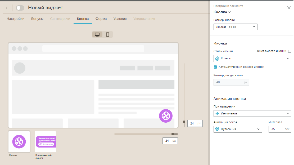
Task: Uncheck Автоматический размер иконок
Action: [x=215, y=67]
